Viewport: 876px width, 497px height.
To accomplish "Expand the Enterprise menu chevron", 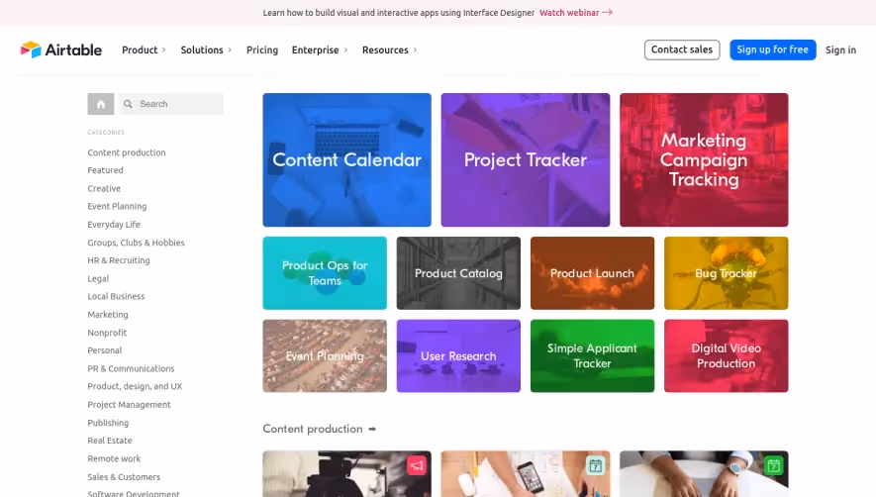I will (x=345, y=50).
